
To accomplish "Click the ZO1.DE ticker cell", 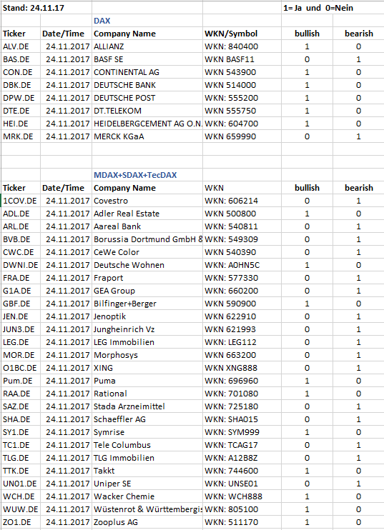I will (21, 521).
